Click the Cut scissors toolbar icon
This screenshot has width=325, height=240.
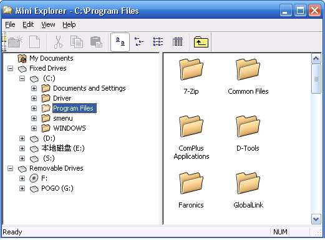point(58,42)
